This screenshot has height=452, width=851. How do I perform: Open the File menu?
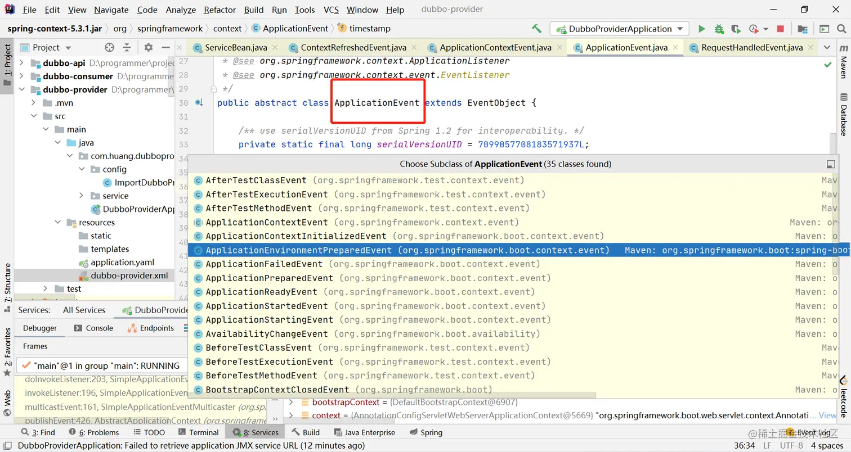pos(29,10)
